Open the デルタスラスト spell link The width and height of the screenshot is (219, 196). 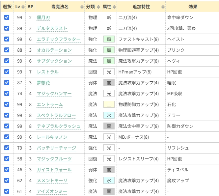coord(52,28)
